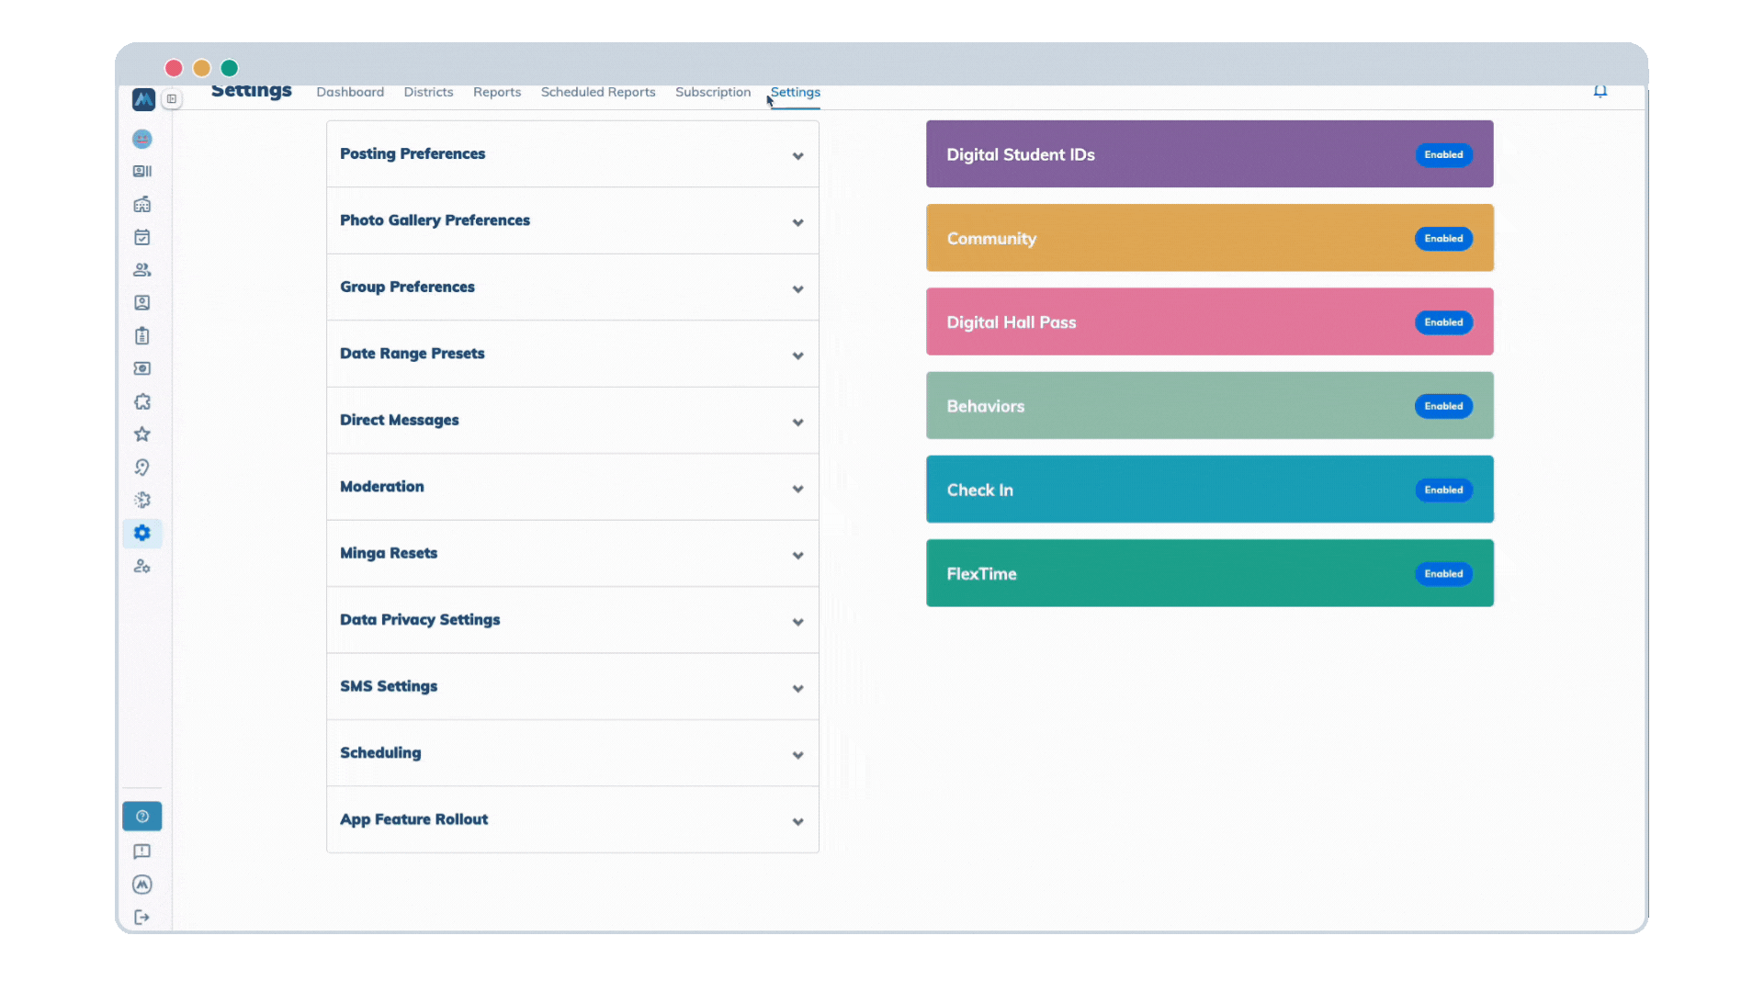Toggle Digital Hall Pass Enabled switch
The height and width of the screenshot is (992, 1764).
[1442, 322]
